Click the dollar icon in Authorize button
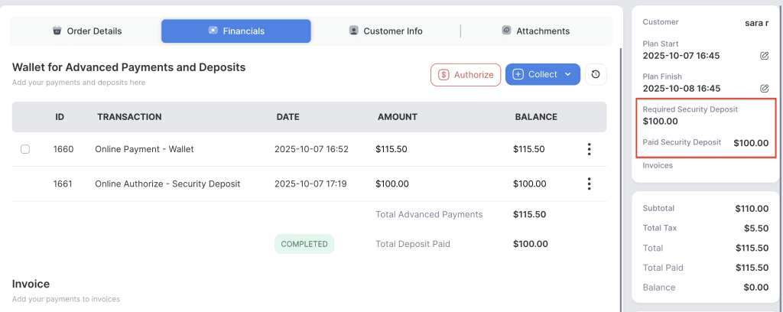Screen dimensions: 783x312 pyautogui.click(x=443, y=74)
